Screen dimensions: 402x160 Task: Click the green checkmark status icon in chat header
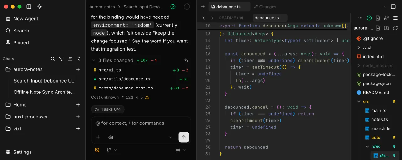pyautogui.click(x=173, y=7)
